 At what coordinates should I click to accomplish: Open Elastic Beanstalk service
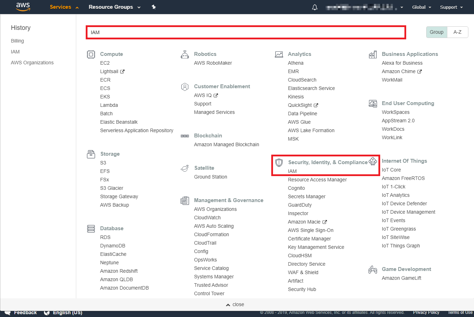coord(119,122)
